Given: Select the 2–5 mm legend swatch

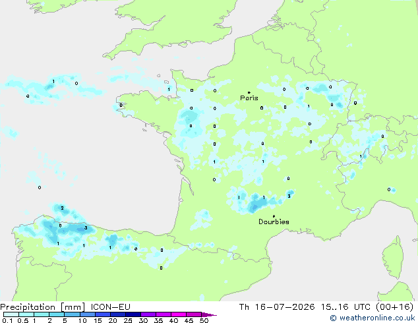Looking at the screenshot, I should pos(57,314).
